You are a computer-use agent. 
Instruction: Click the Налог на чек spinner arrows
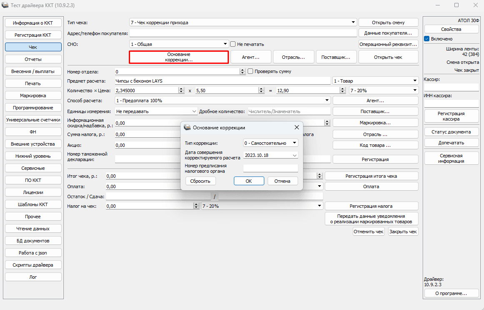click(x=196, y=206)
